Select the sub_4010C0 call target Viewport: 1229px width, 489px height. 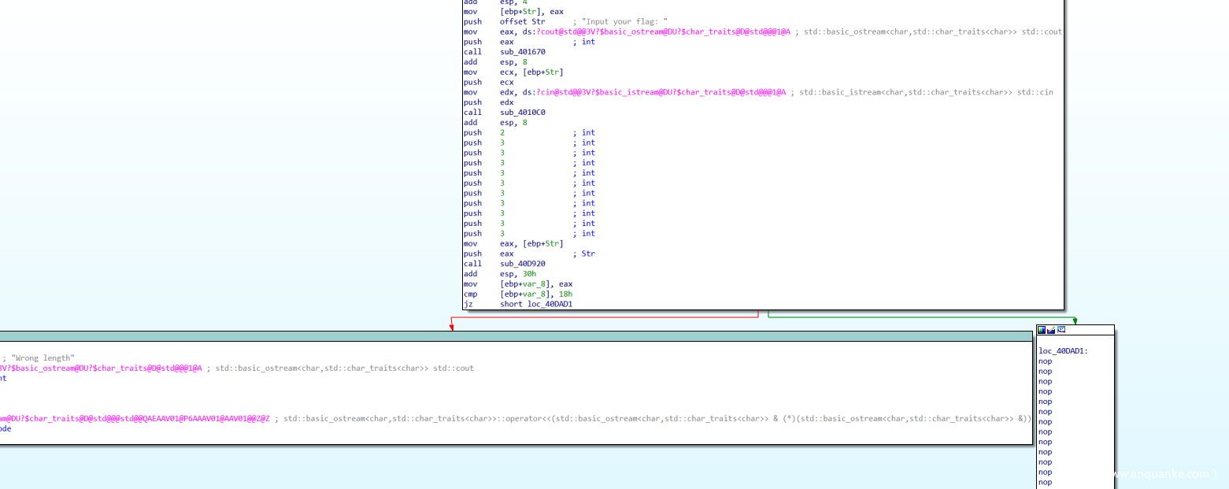tap(522, 113)
